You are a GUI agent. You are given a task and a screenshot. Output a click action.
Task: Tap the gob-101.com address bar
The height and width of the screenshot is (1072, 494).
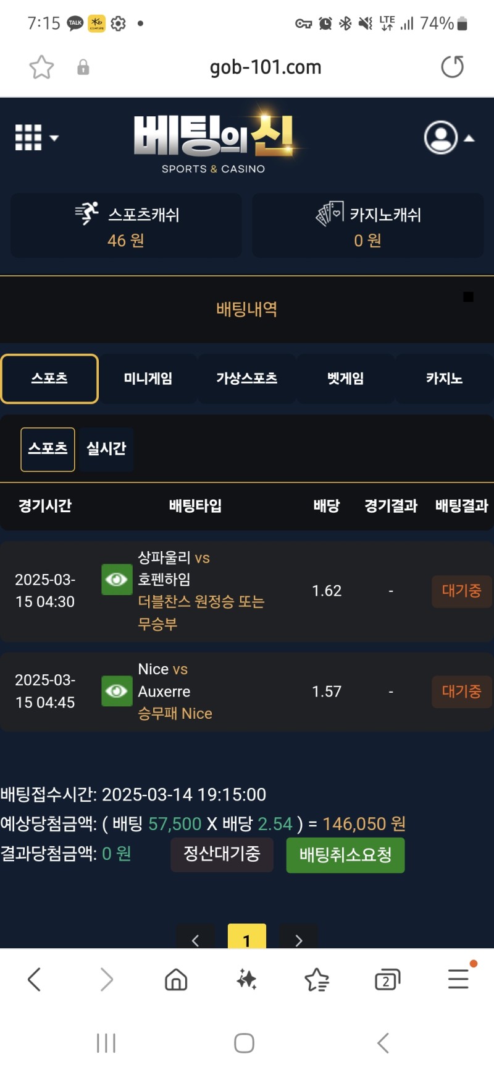coord(266,67)
